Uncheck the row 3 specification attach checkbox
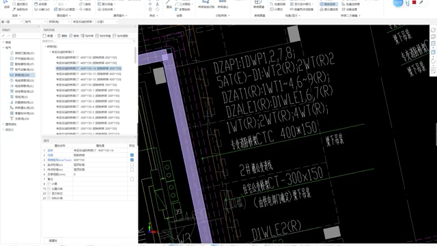Screen dimensions: 437x246 point(132,160)
